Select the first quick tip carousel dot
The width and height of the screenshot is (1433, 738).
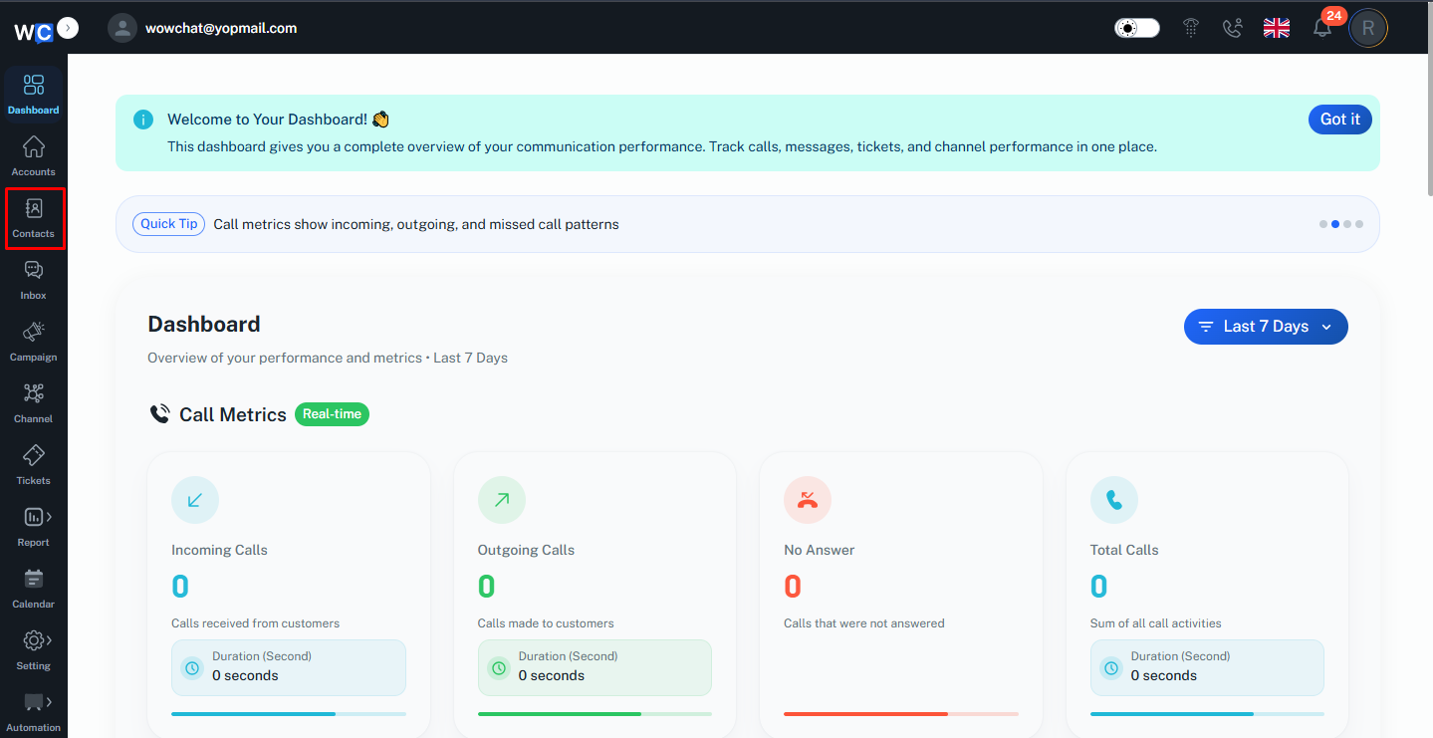(x=1323, y=224)
